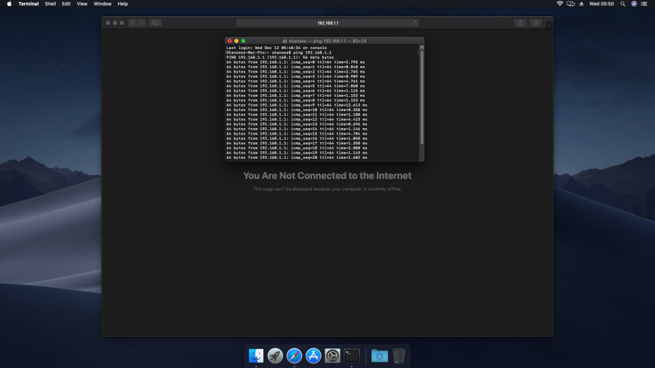The width and height of the screenshot is (655, 368).
Task: Open App Store from the Dock
Action: tap(313, 356)
